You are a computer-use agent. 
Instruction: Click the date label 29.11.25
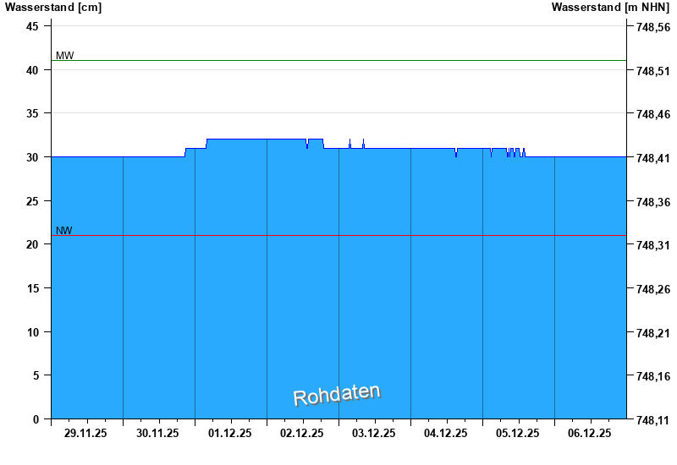pyautogui.click(x=85, y=433)
